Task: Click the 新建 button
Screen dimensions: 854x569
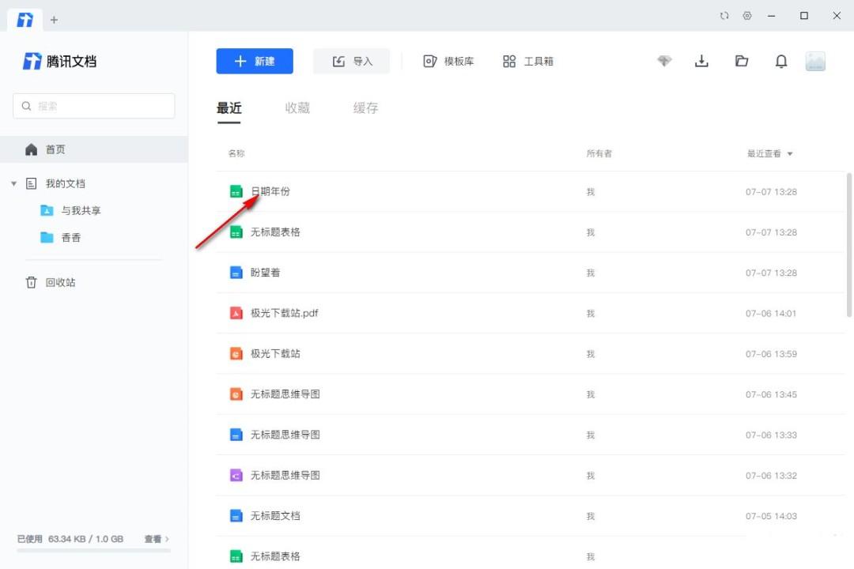Action: (255, 62)
